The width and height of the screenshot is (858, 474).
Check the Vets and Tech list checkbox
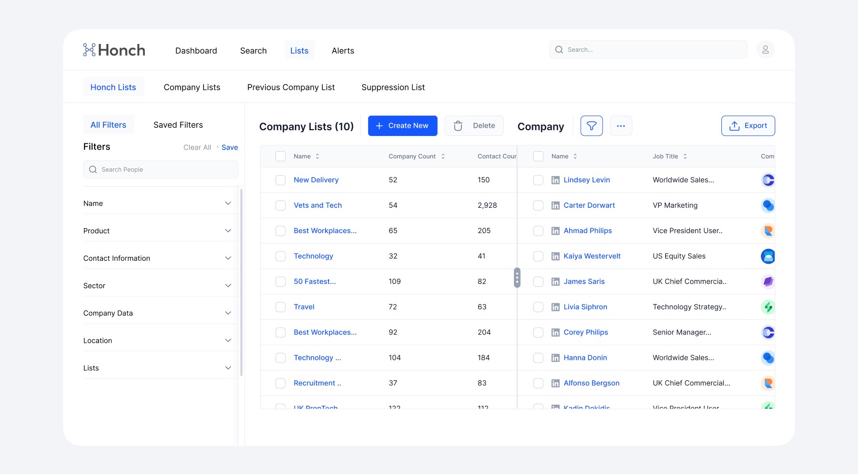[281, 205]
